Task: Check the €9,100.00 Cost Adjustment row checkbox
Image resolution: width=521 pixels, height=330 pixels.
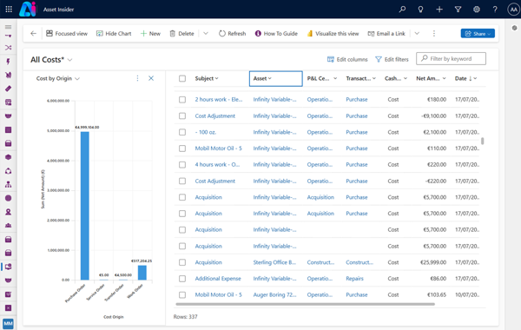Action: click(x=182, y=116)
